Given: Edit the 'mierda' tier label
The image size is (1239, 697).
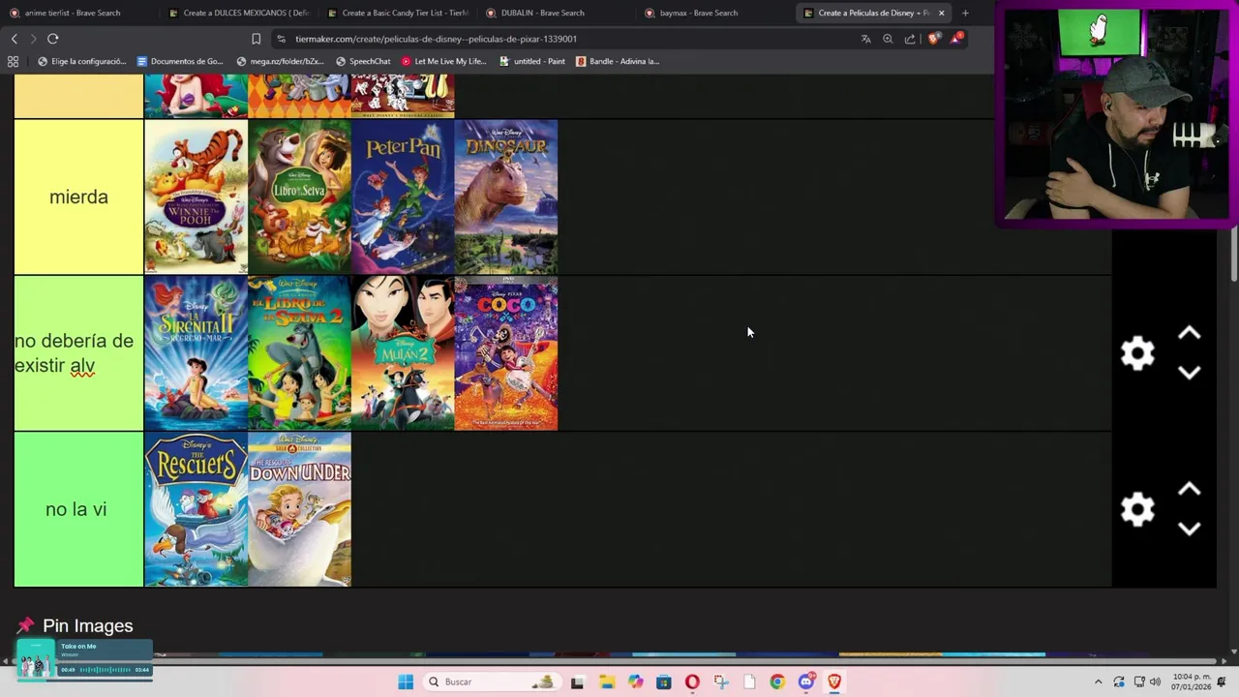Looking at the screenshot, I should pyautogui.click(x=78, y=197).
